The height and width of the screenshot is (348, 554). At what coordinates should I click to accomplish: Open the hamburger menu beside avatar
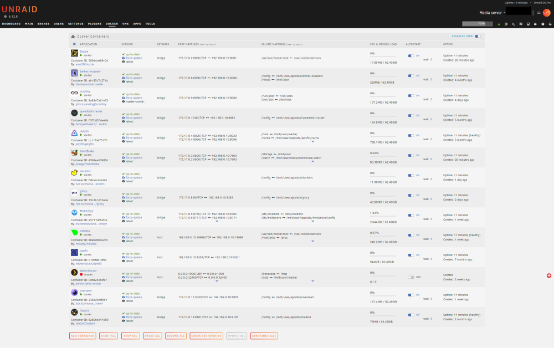coord(538,13)
